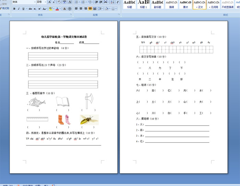Click the highlighted Justify alignment icon

[90, 9]
